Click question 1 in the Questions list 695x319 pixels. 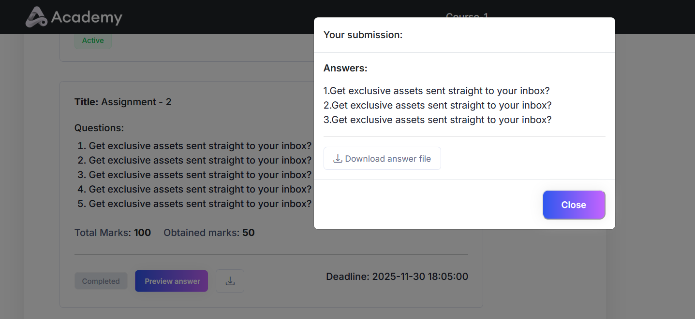194,146
